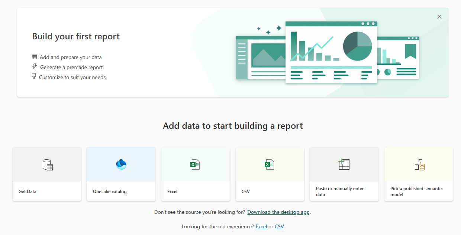Click the icon beside 'Customize to suit your needs'
This screenshot has width=461, height=235.
click(x=34, y=76)
